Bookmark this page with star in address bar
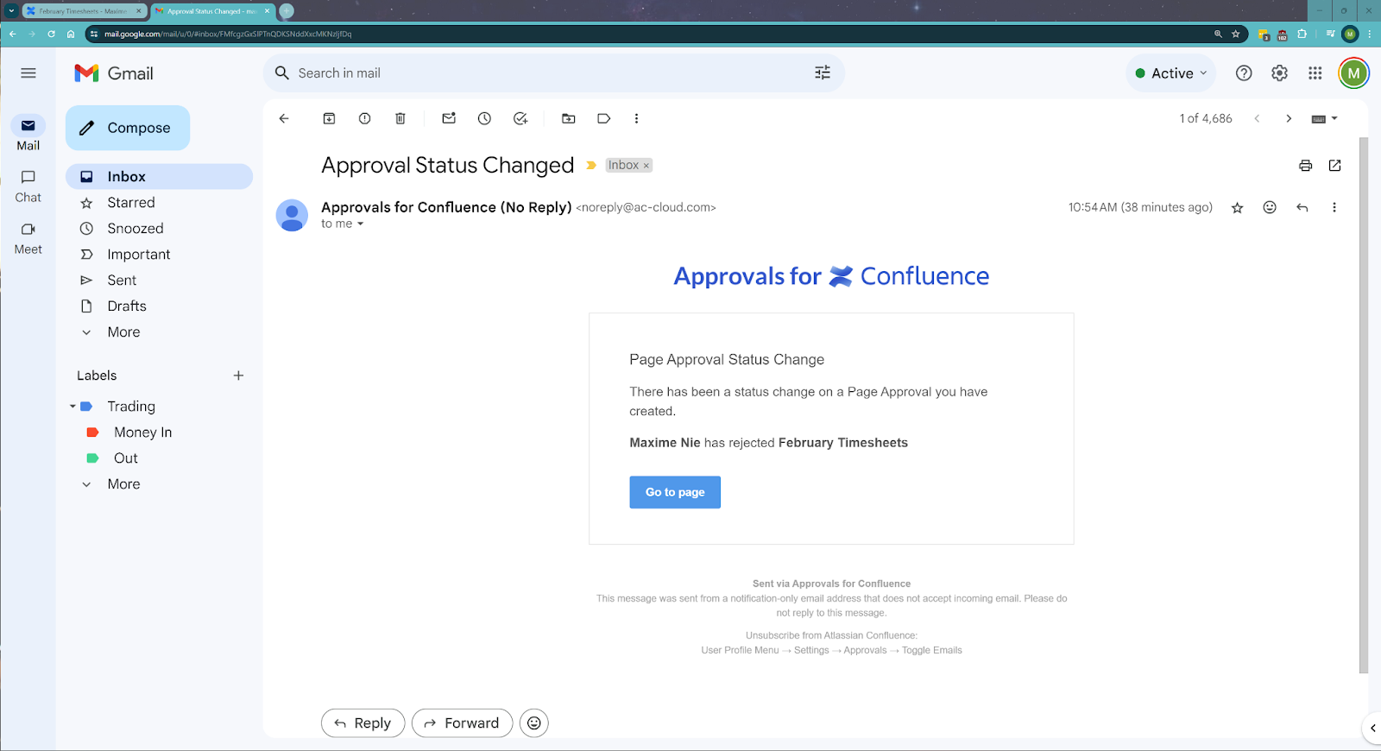 coord(1235,35)
